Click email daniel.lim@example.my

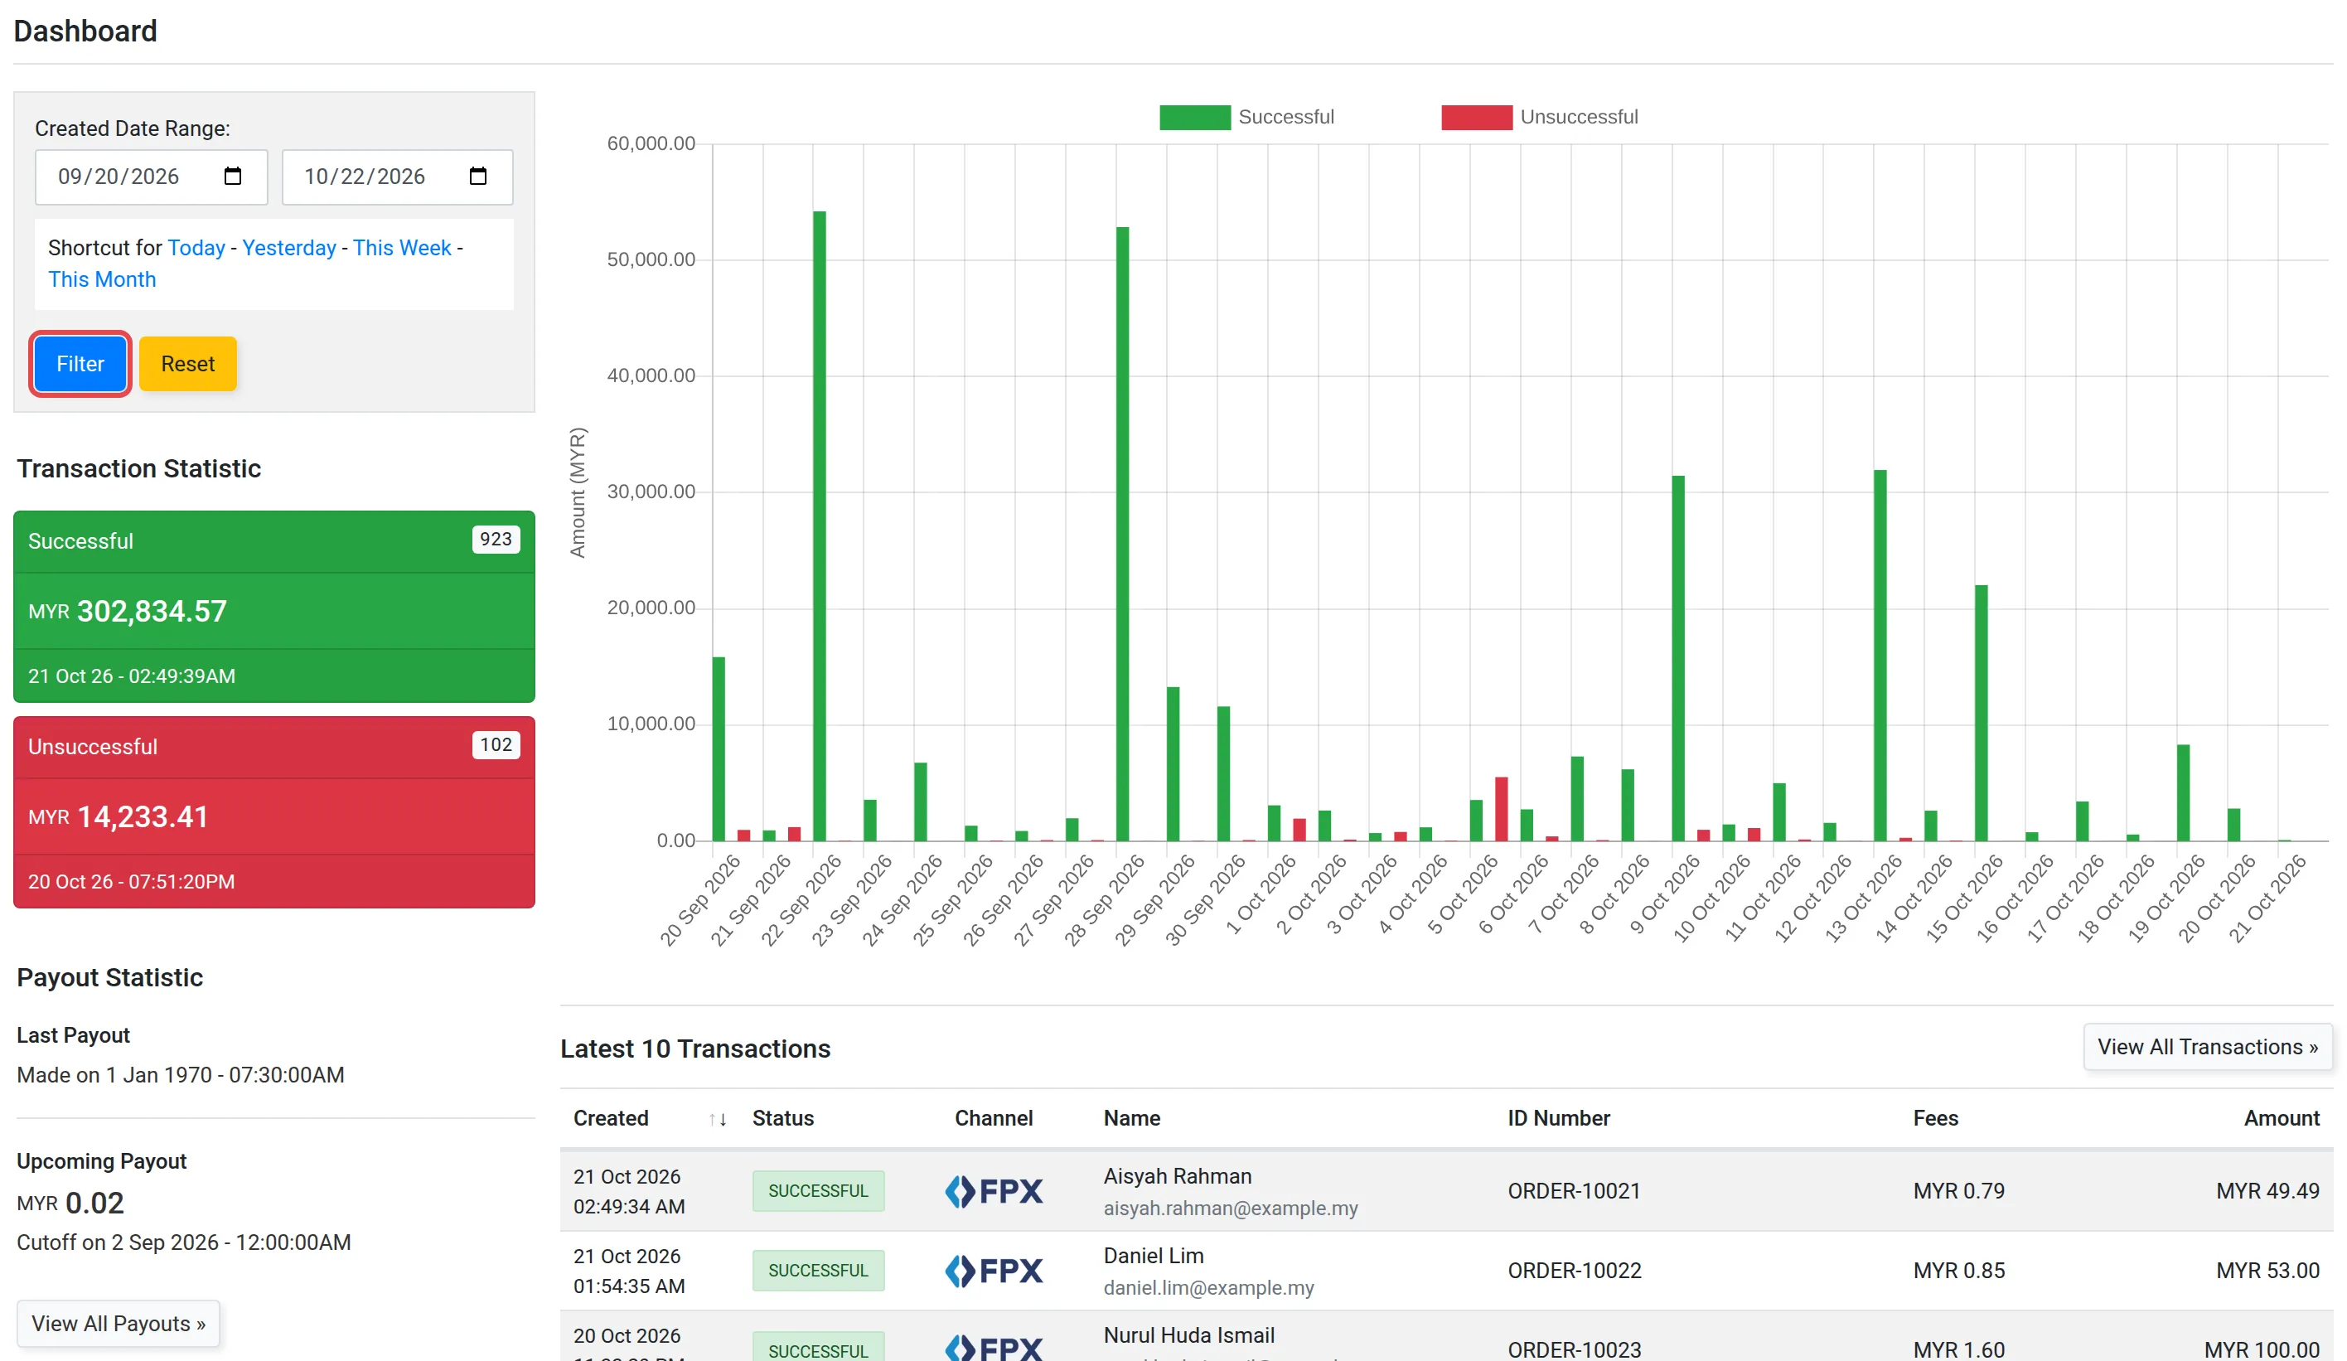tap(1208, 1287)
